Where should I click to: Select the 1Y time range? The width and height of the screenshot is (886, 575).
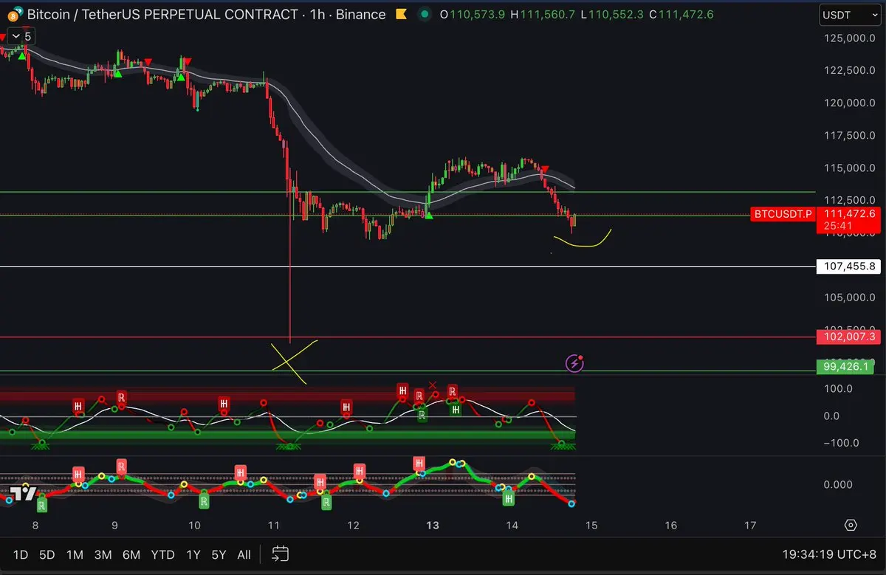coord(193,554)
